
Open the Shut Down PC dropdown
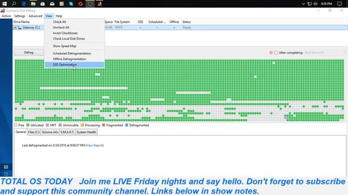pos(325,53)
